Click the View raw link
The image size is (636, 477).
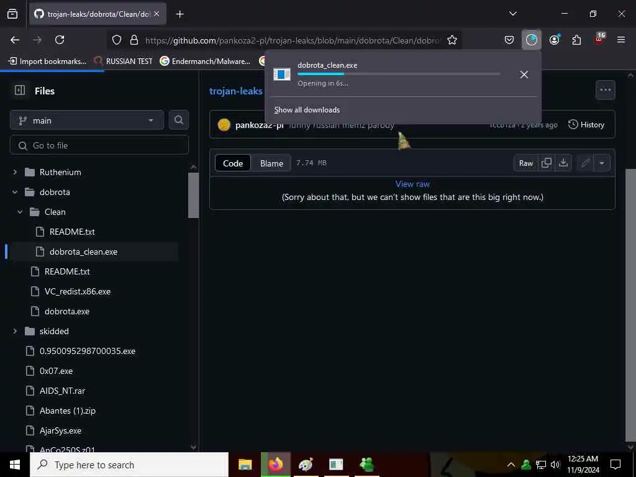[412, 184]
